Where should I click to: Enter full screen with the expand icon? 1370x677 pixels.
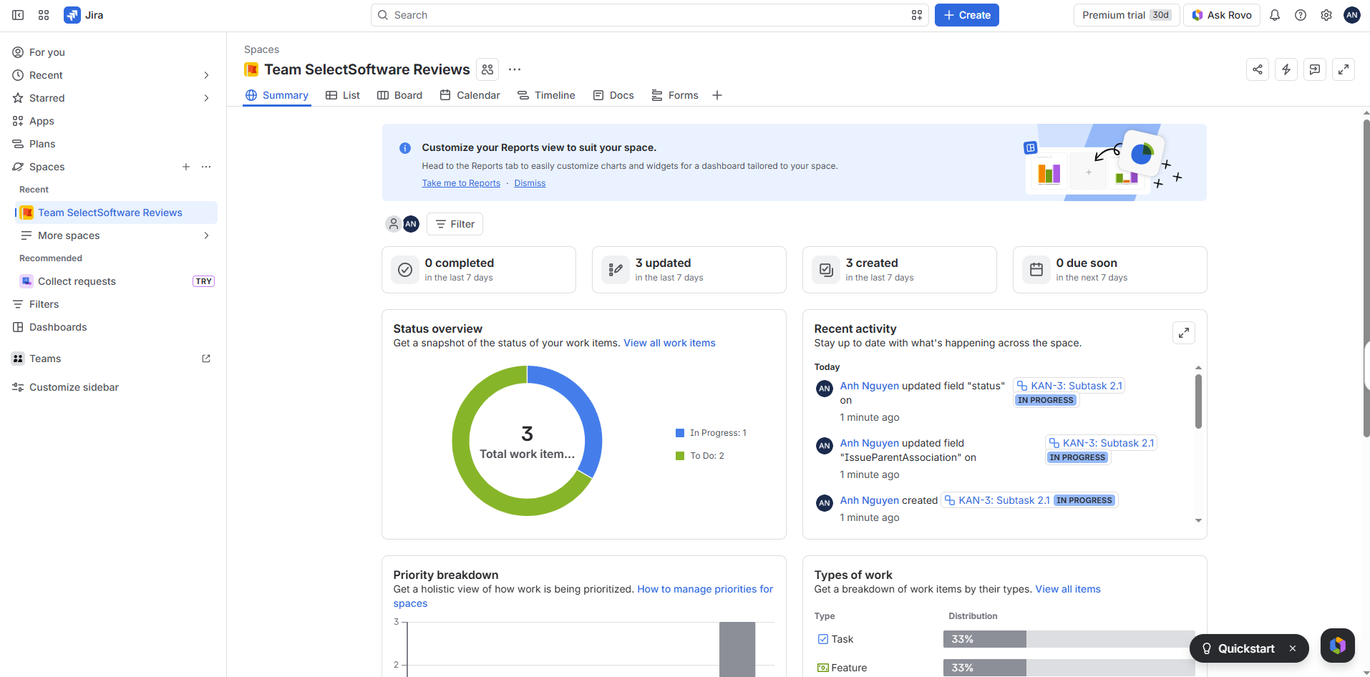tap(1344, 69)
